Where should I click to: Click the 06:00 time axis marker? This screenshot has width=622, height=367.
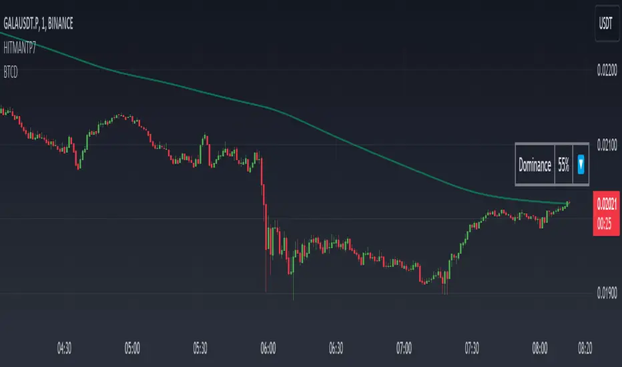coord(268,348)
